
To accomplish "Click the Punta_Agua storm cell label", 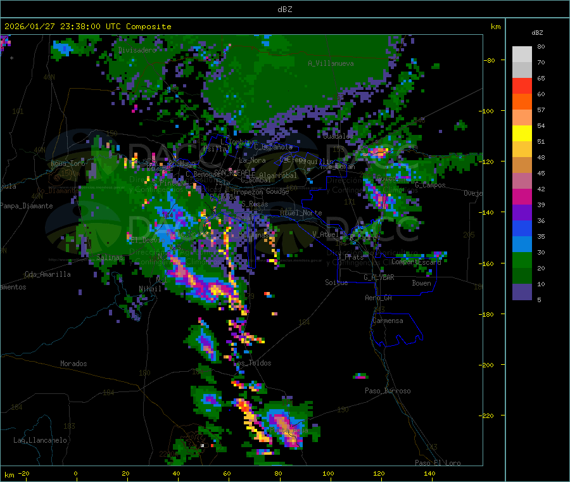I will click(289, 431).
